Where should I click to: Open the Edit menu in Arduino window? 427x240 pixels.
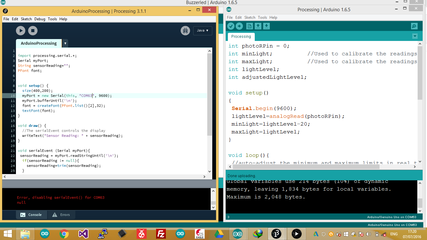click(x=239, y=17)
